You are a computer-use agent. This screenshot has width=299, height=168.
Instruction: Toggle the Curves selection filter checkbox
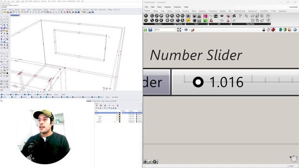point(12,97)
